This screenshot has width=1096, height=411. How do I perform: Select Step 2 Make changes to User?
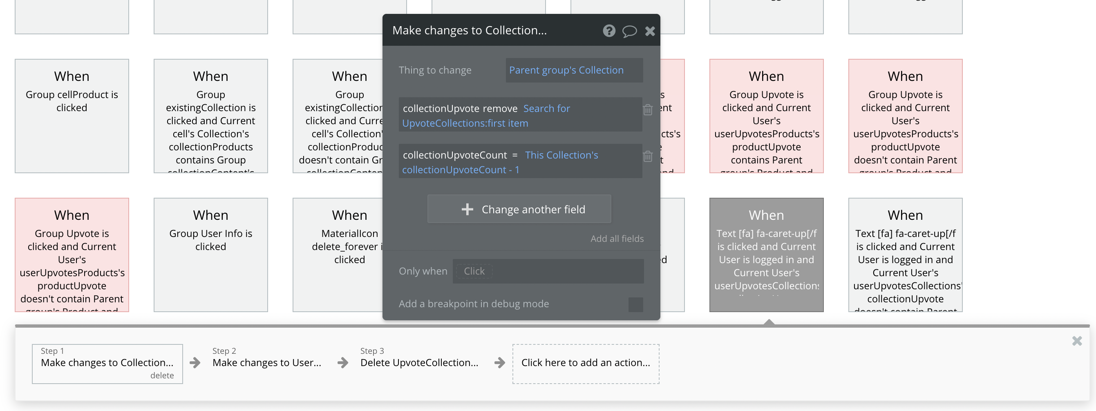[x=266, y=362]
